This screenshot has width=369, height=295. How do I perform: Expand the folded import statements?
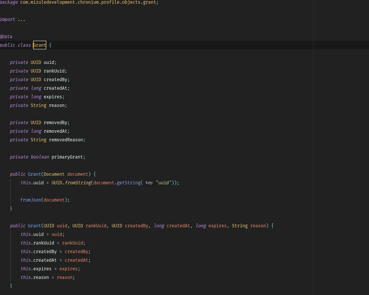point(21,19)
